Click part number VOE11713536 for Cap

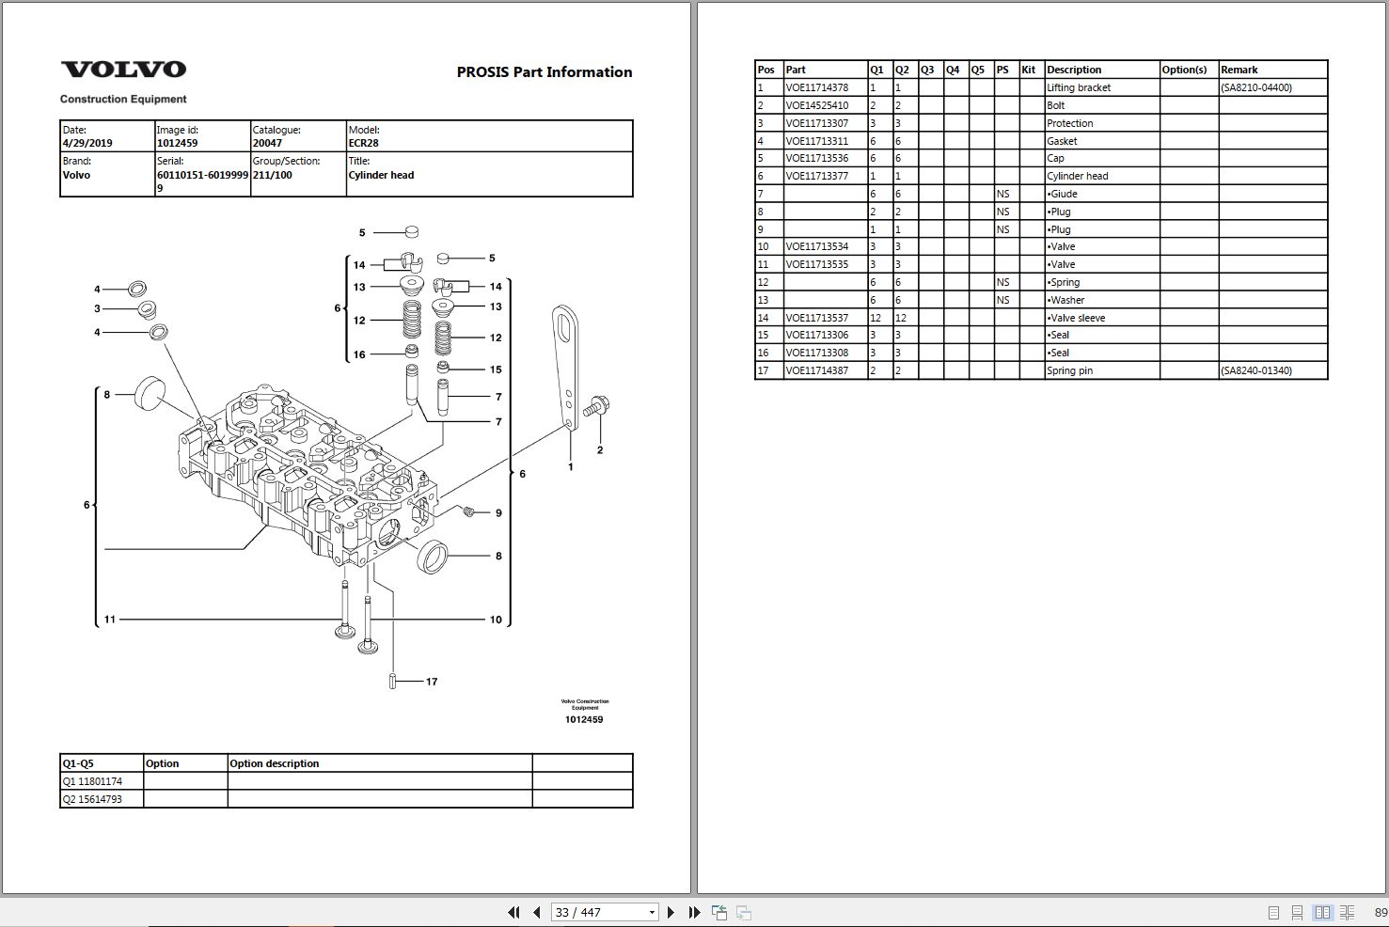(x=816, y=158)
